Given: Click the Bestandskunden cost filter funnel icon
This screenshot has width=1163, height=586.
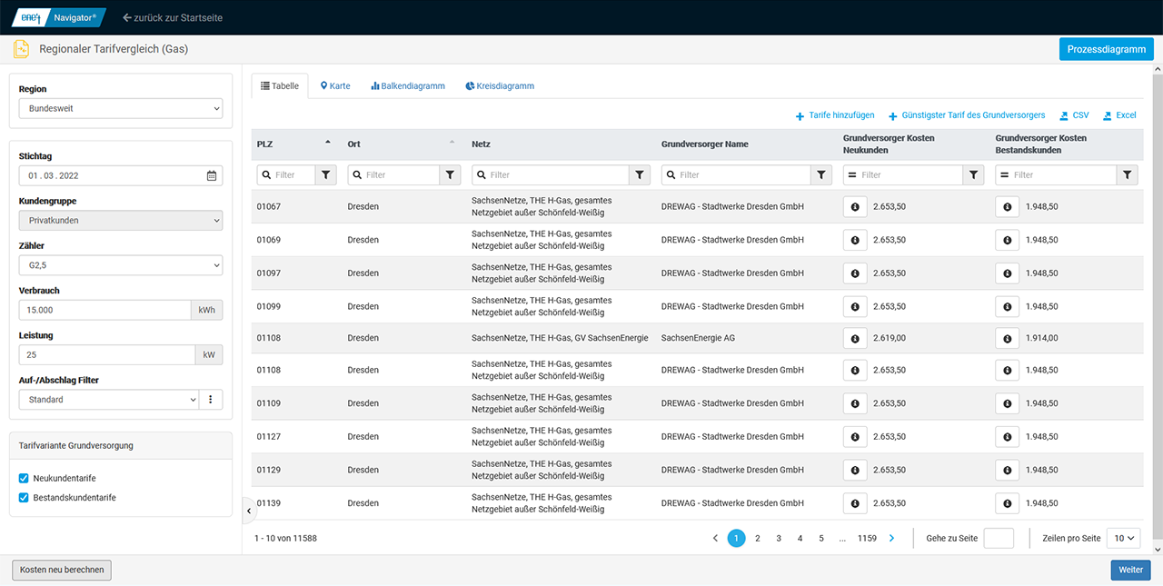Looking at the screenshot, I should pos(1127,174).
